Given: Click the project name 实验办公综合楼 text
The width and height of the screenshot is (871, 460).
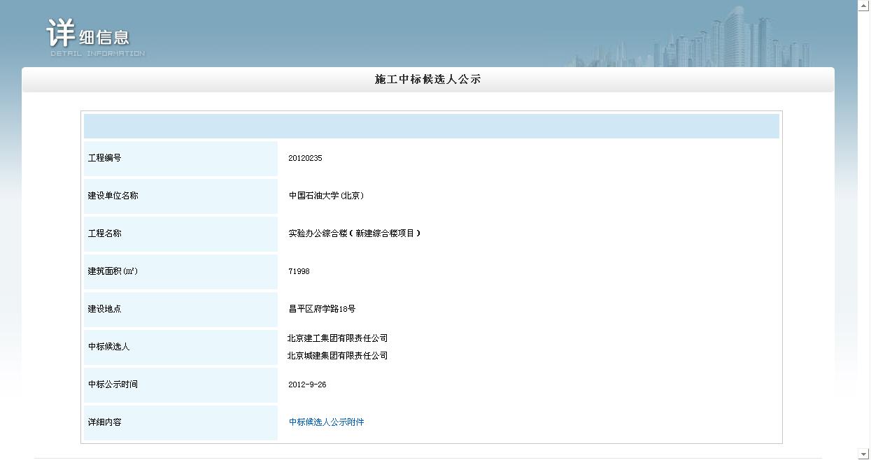Looking at the screenshot, I should point(354,233).
